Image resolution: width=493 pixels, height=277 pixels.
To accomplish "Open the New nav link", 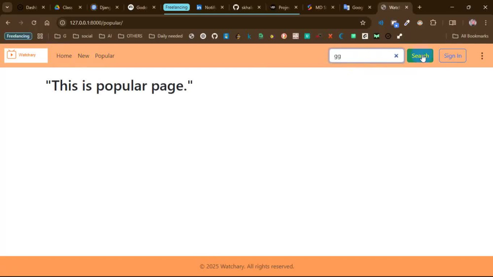I will pyautogui.click(x=83, y=56).
